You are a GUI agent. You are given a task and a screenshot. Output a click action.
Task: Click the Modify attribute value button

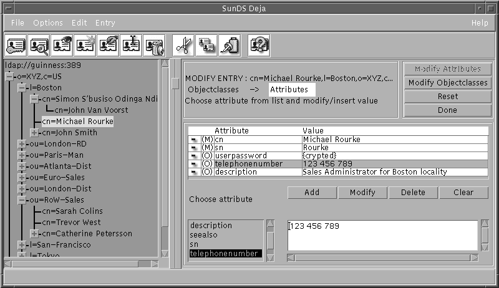[x=362, y=193]
